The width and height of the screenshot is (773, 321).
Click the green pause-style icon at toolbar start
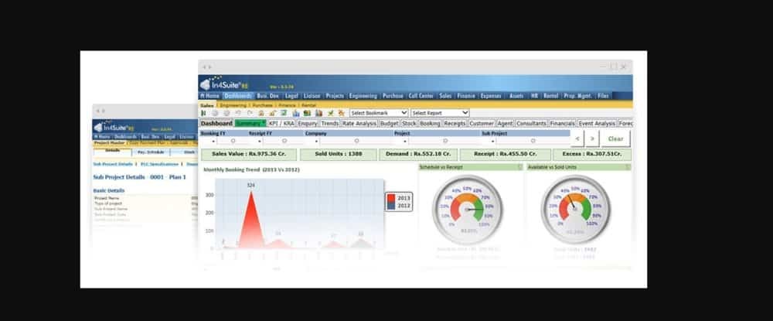click(x=204, y=113)
